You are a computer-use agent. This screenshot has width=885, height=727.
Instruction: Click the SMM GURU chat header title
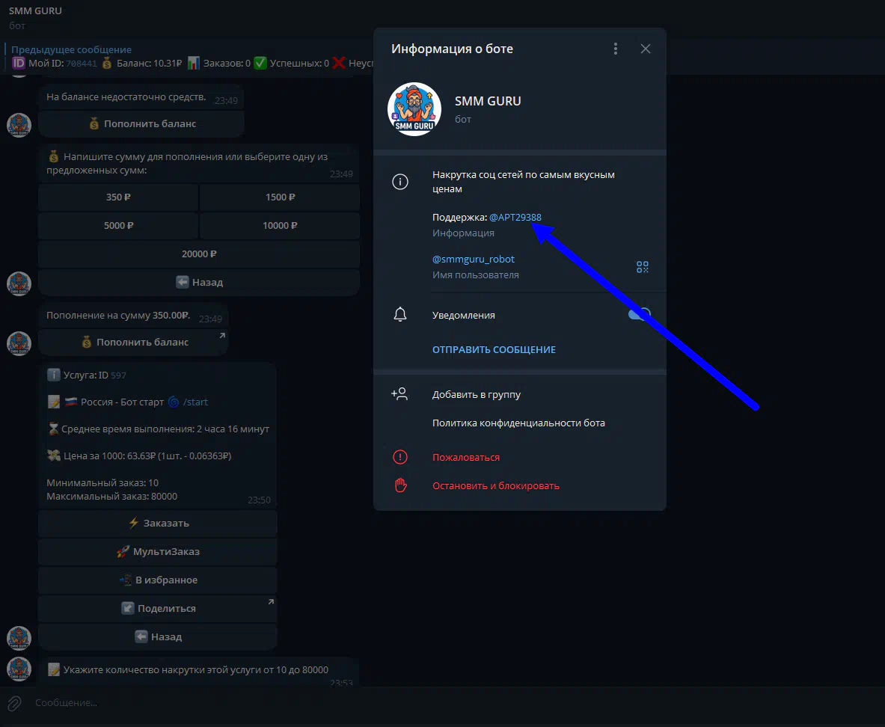[36, 10]
